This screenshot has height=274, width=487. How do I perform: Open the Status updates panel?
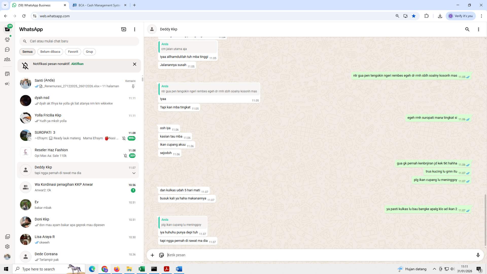7,40
